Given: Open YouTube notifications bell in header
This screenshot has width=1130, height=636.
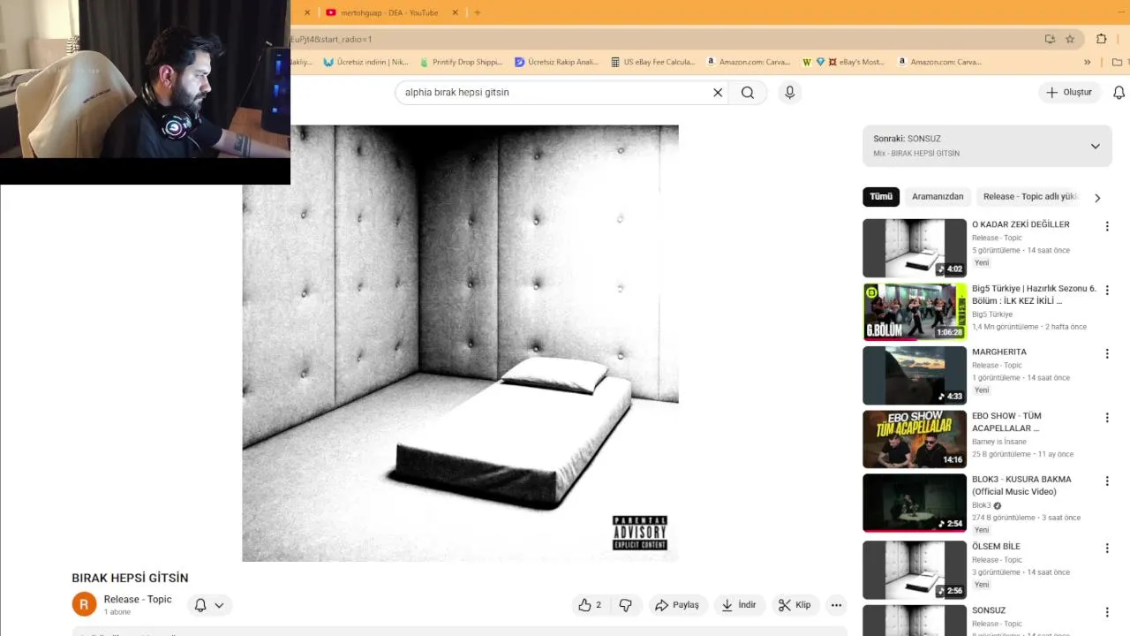Looking at the screenshot, I should coord(1119,92).
